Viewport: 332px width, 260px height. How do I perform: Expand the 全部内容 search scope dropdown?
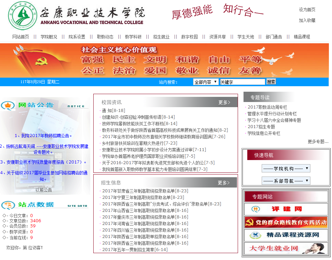coord(206,82)
